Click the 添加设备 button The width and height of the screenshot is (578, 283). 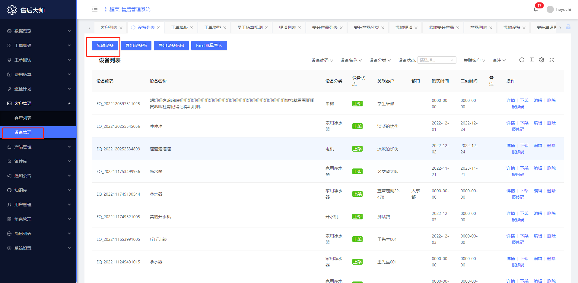[105, 46]
